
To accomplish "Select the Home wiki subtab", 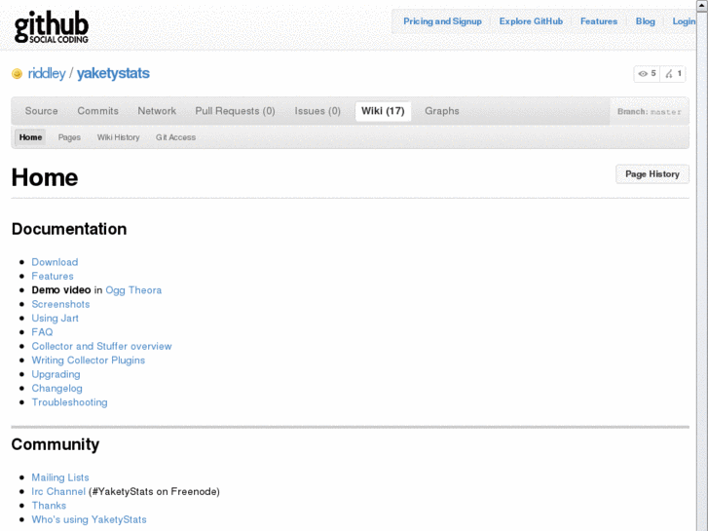I will click(x=30, y=137).
